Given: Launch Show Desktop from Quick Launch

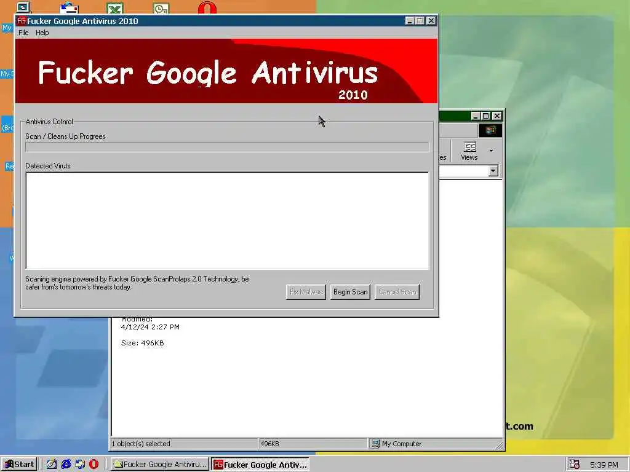Looking at the screenshot, I should click(x=52, y=465).
